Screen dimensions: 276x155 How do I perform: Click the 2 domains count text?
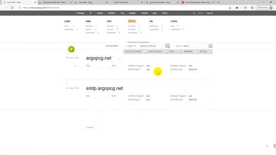point(90,127)
